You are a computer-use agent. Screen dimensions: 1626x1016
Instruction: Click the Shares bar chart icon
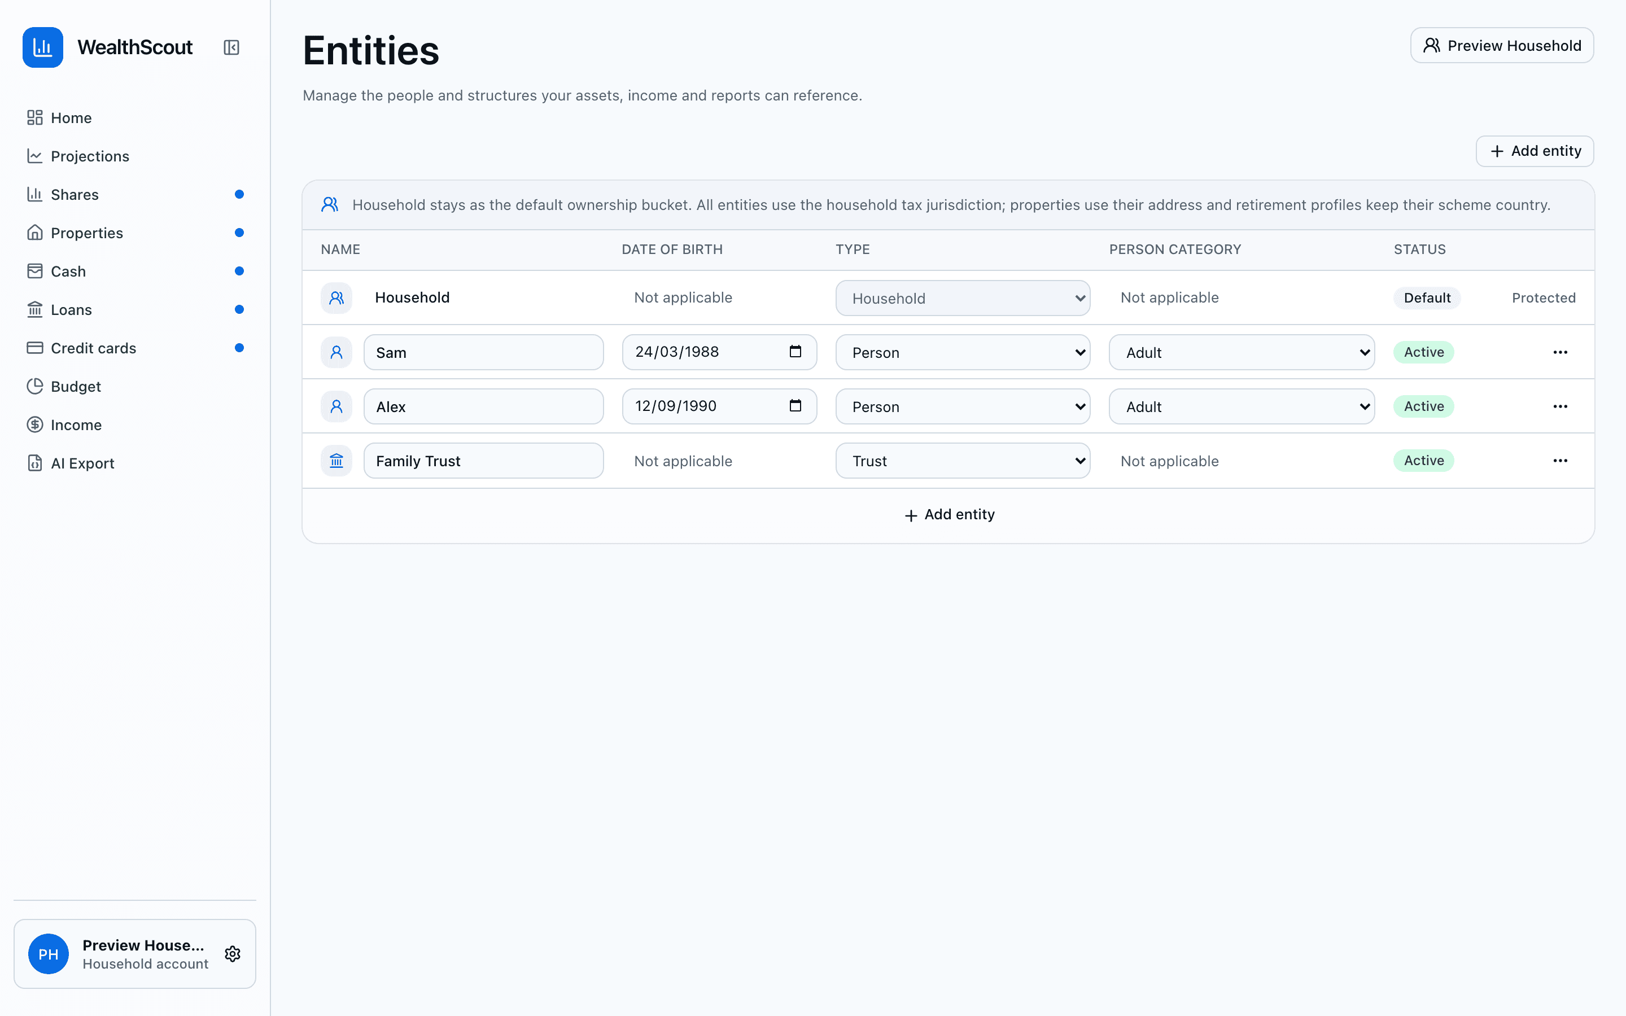(35, 194)
